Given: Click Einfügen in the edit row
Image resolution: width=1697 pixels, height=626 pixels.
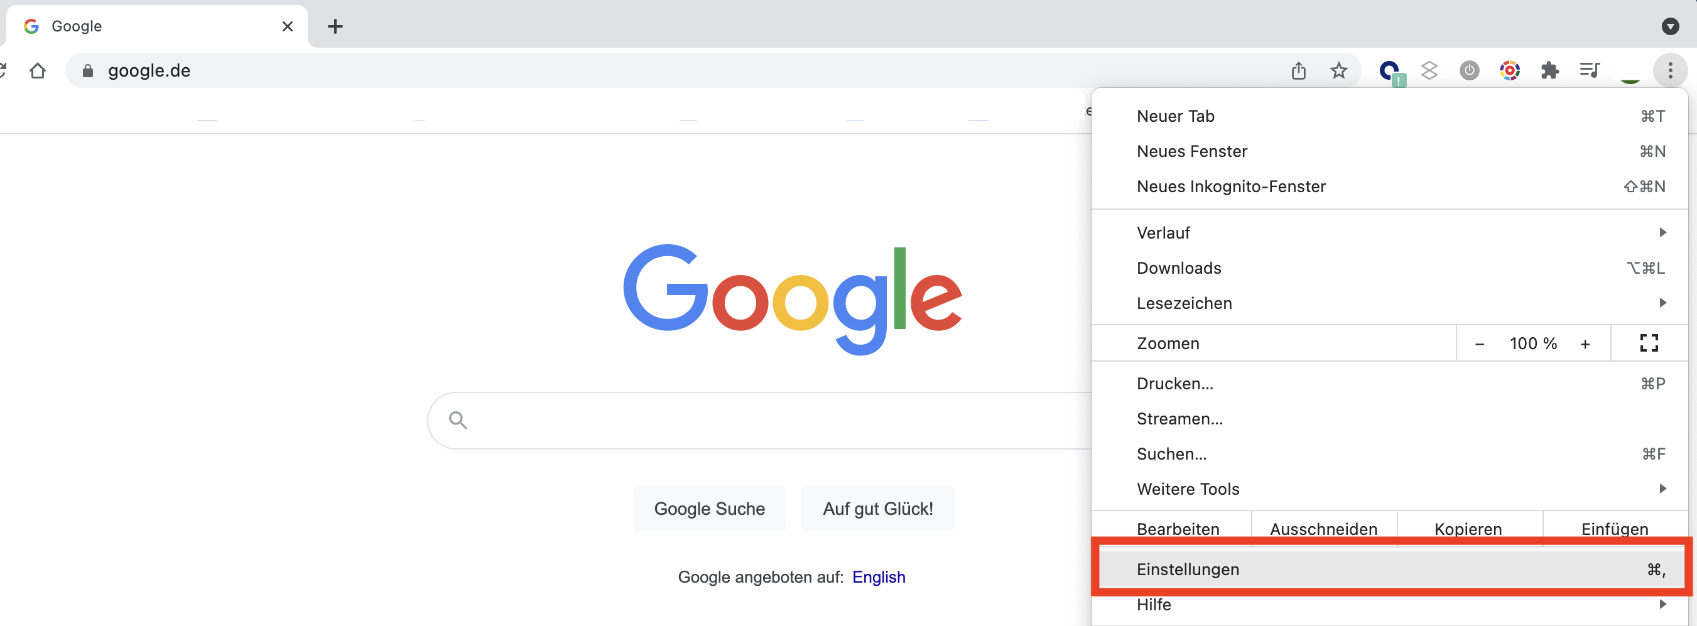Looking at the screenshot, I should pyautogui.click(x=1615, y=529).
